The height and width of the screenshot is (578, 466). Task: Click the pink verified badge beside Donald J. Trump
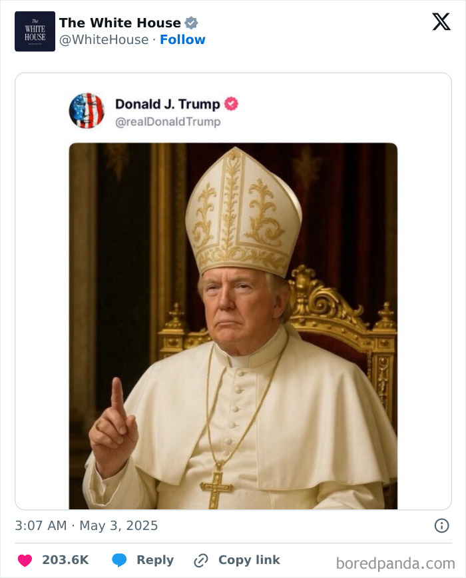[x=232, y=104]
